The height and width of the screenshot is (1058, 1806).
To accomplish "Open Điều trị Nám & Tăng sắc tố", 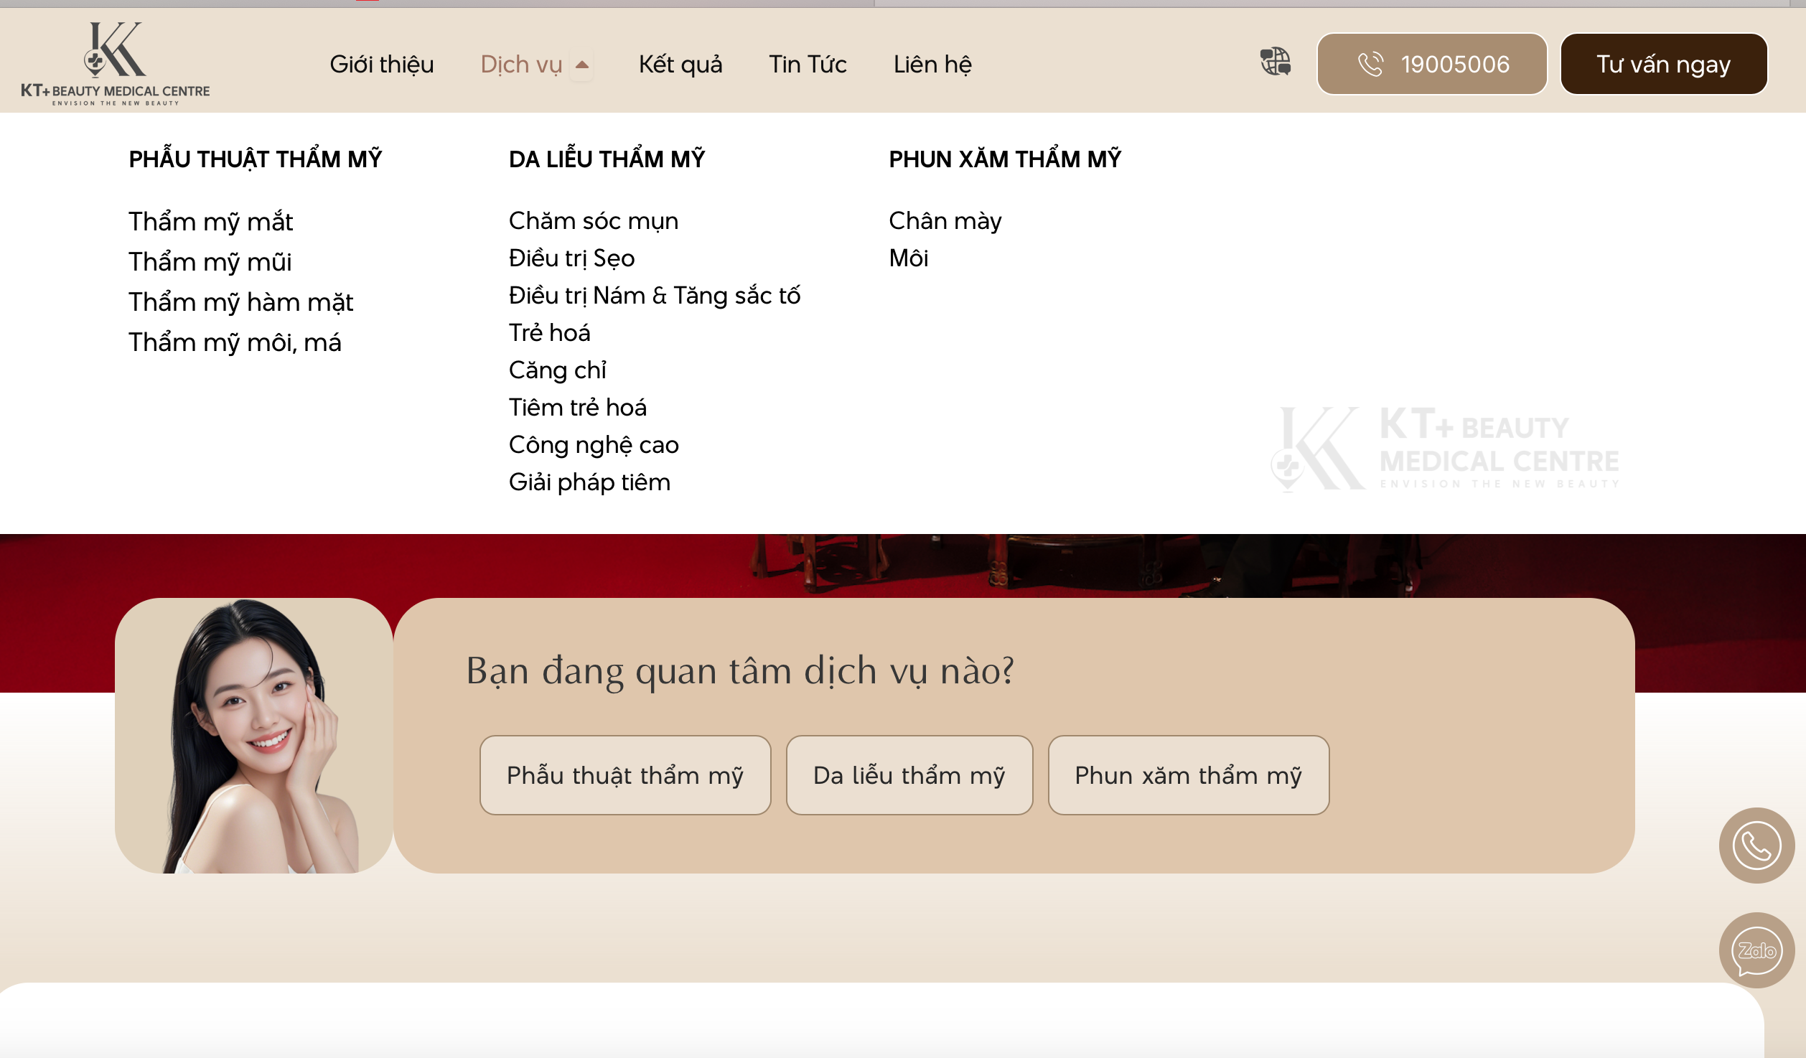I will 654,296.
